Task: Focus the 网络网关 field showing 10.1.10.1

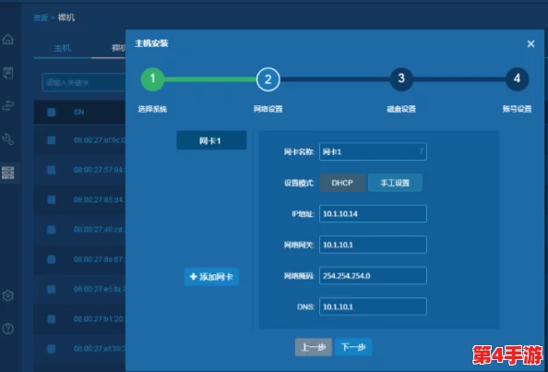Action: point(373,245)
